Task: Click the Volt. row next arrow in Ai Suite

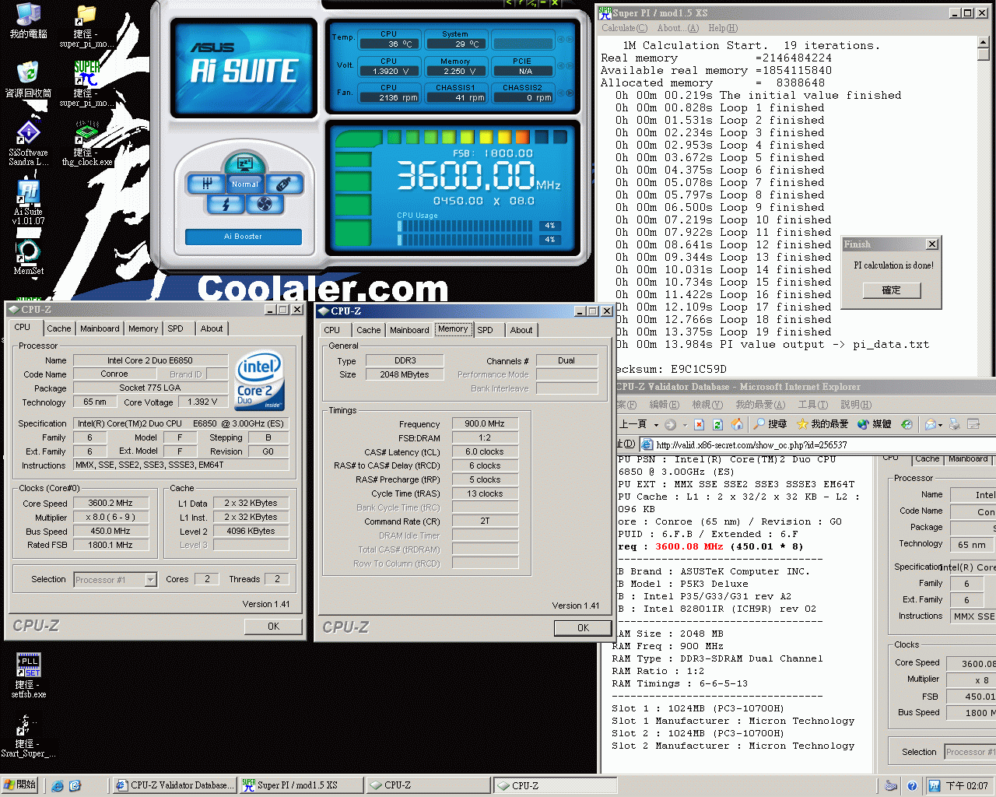Action: [x=570, y=67]
